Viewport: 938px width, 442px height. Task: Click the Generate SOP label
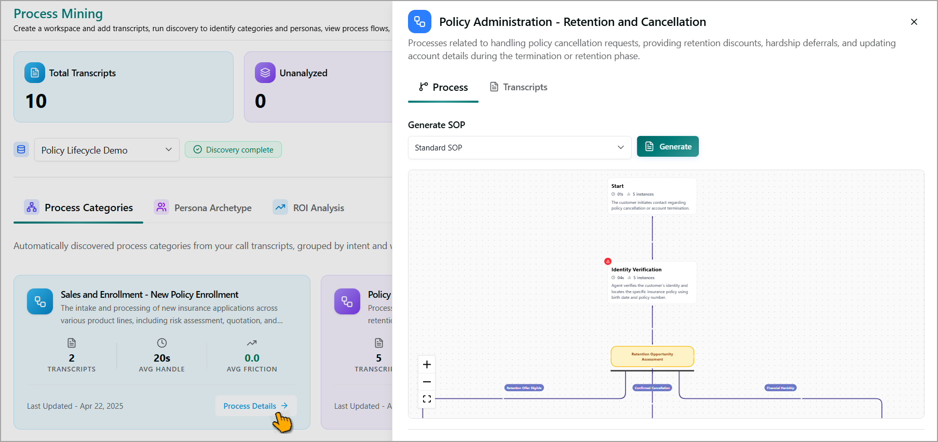click(x=437, y=125)
